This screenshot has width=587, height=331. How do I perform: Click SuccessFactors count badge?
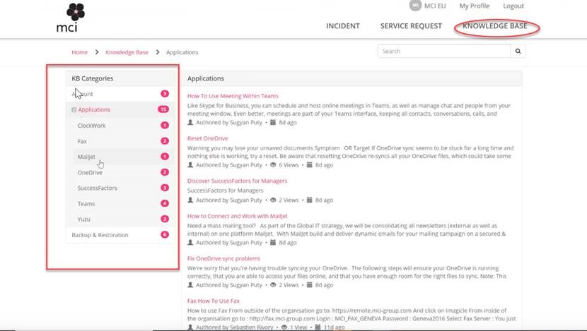[x=165, y=188]
